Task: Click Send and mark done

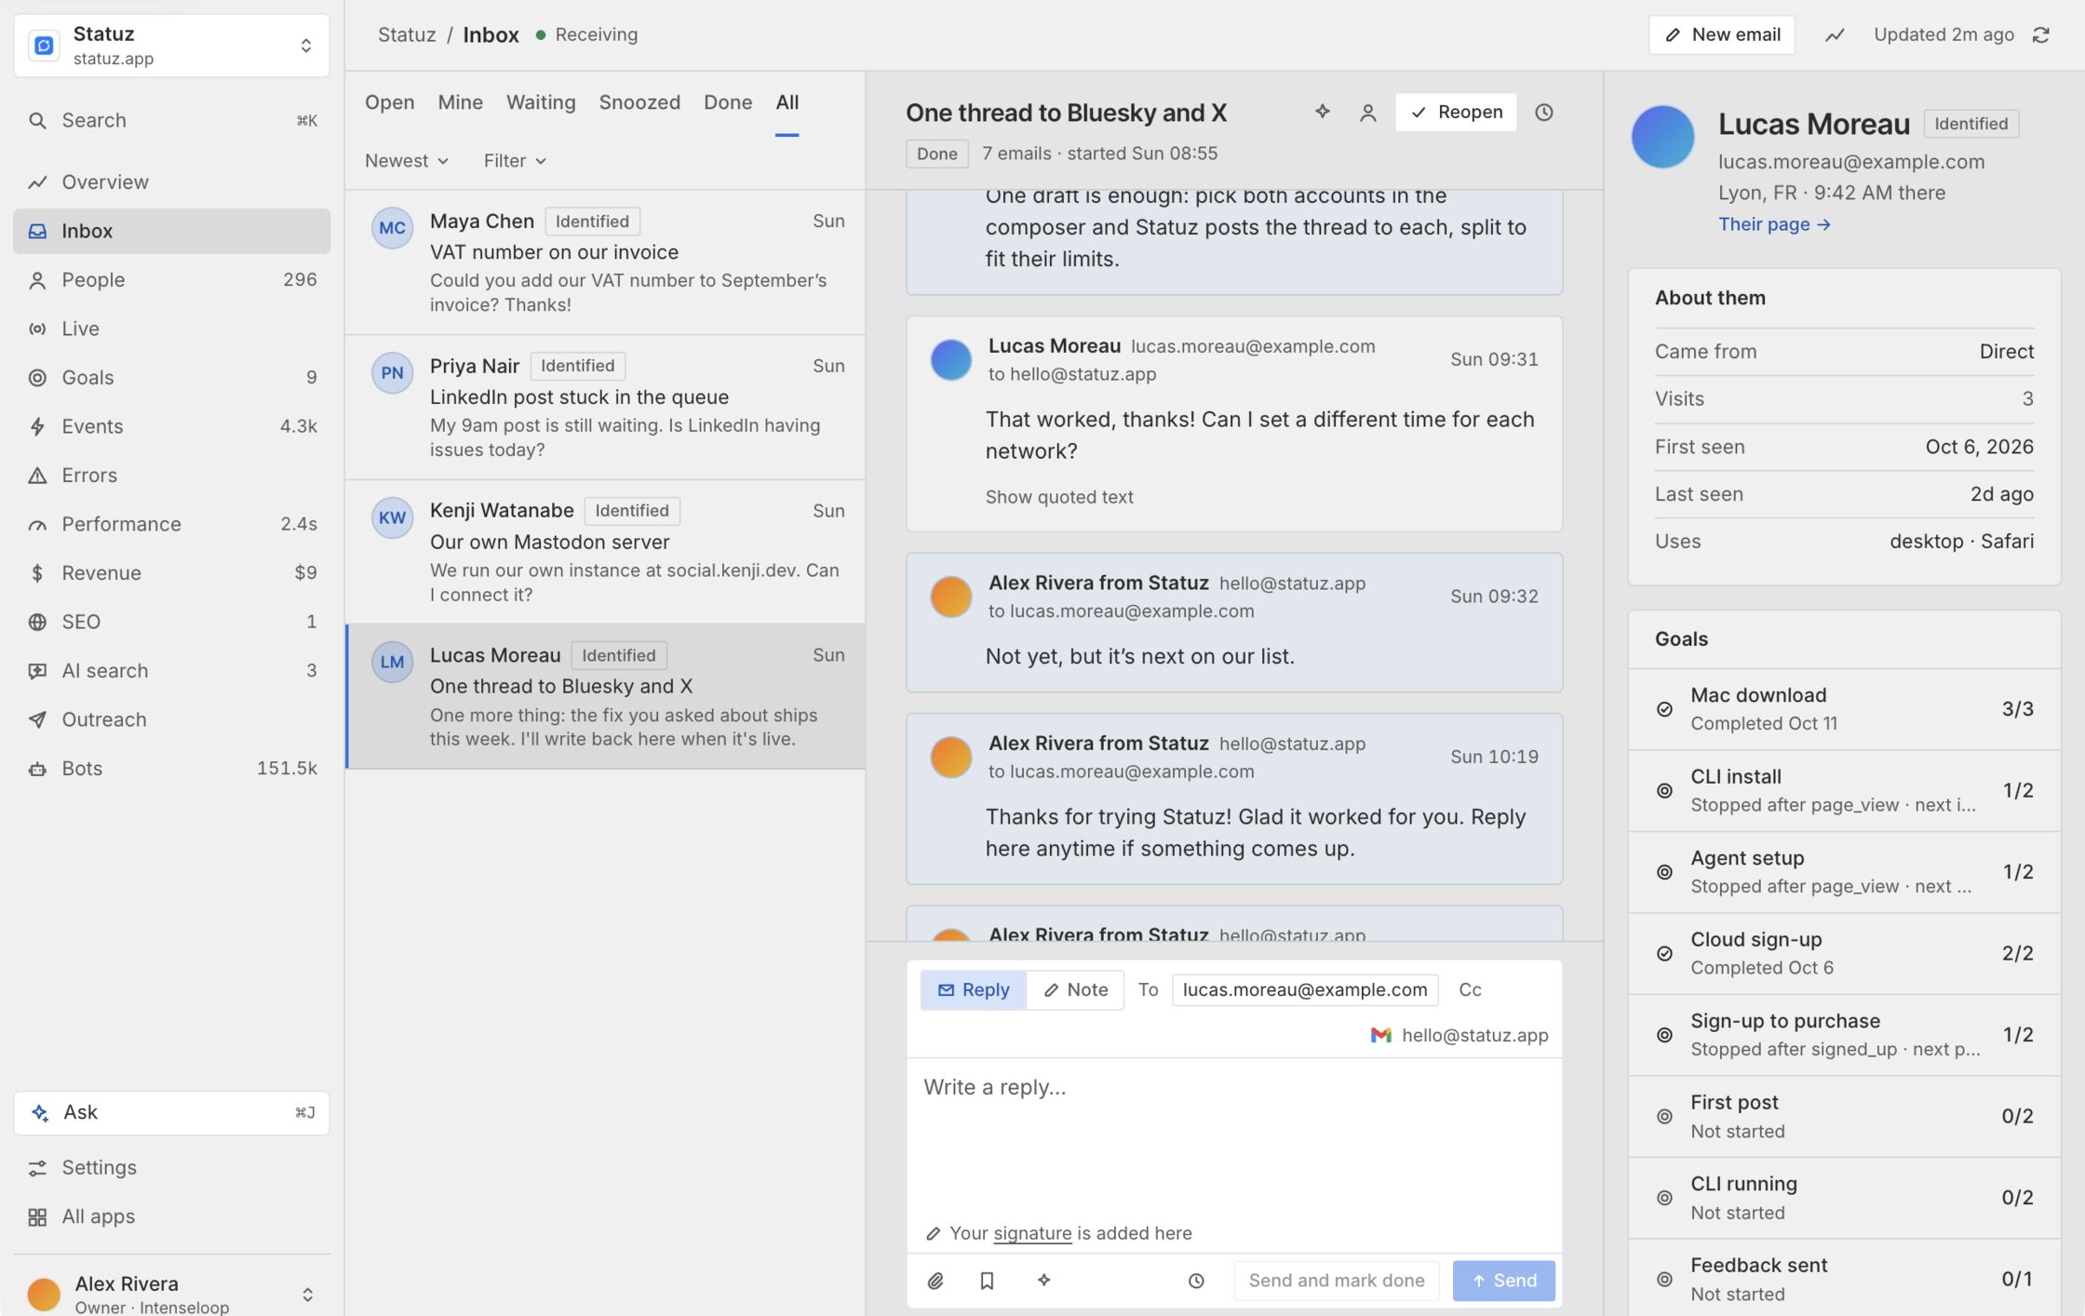Action: click(1336, 1281)
